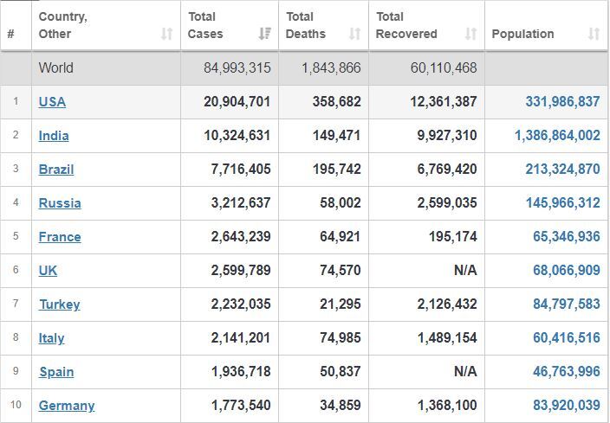This screenshot has height=423, width=610.
Task: Sort by Total Deaths arrows icon
Action: (x=354, y=34)
